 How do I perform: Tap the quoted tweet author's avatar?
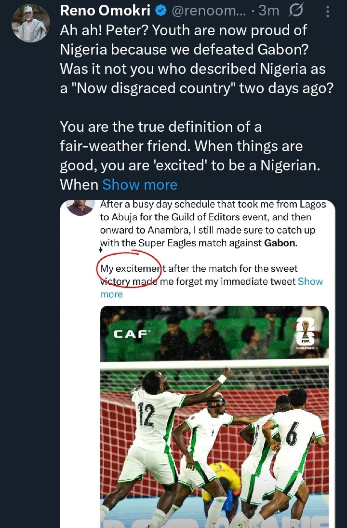click(80, 207)
